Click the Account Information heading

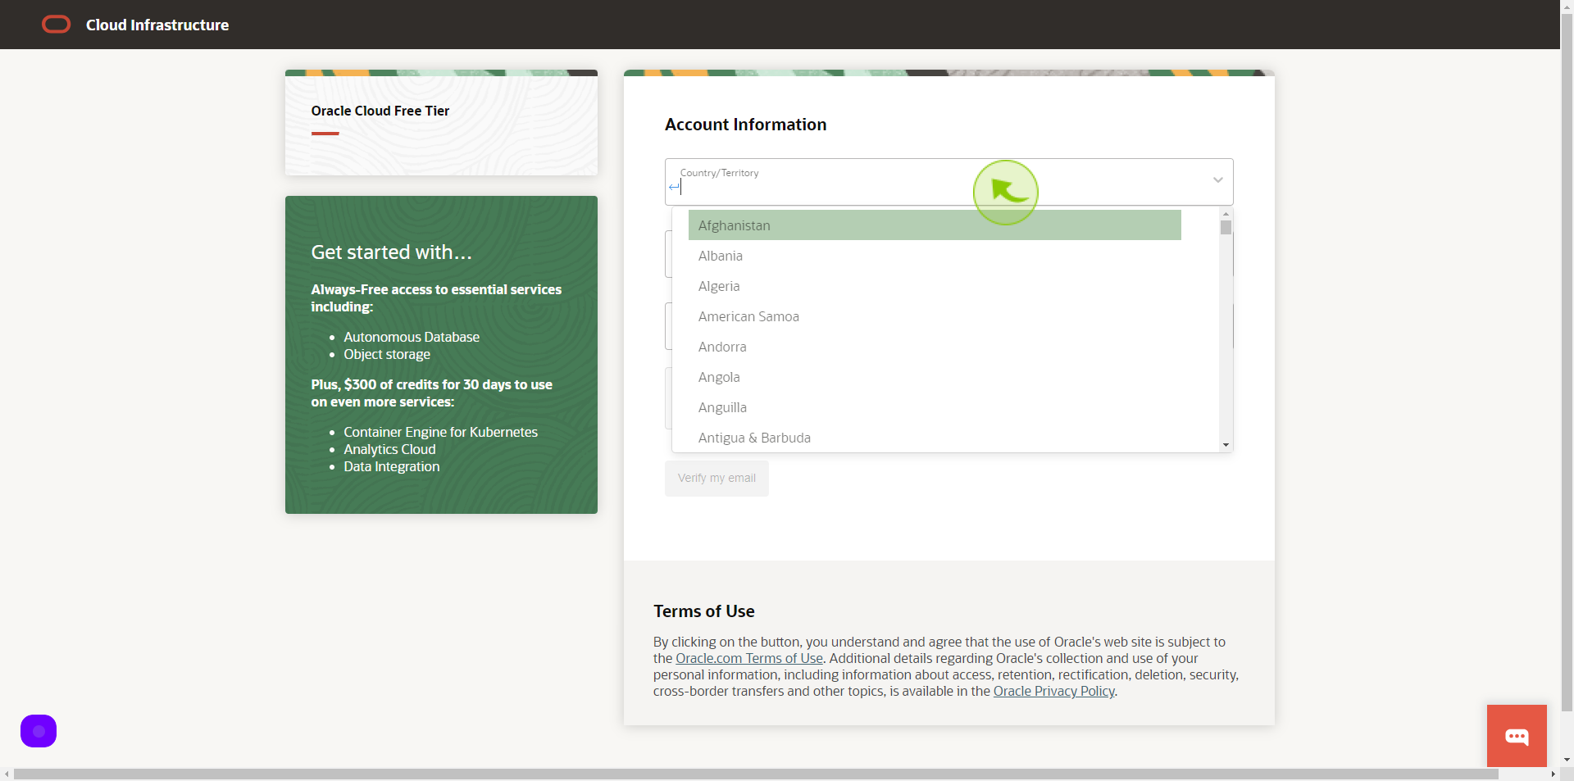745,125
